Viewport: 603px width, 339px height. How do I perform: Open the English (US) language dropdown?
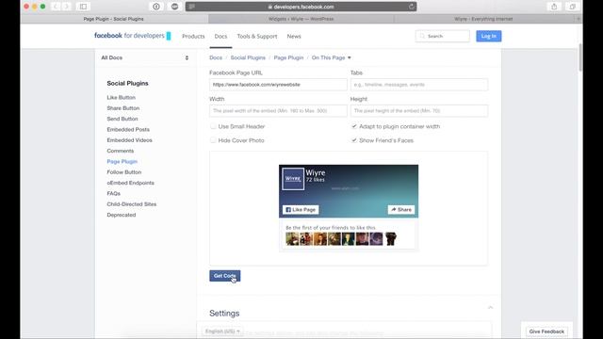[x=222, y=331]
